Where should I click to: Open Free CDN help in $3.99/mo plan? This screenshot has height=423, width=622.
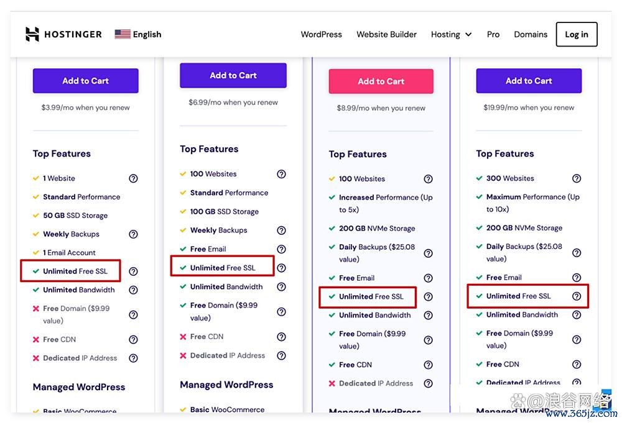click(133, 339)
